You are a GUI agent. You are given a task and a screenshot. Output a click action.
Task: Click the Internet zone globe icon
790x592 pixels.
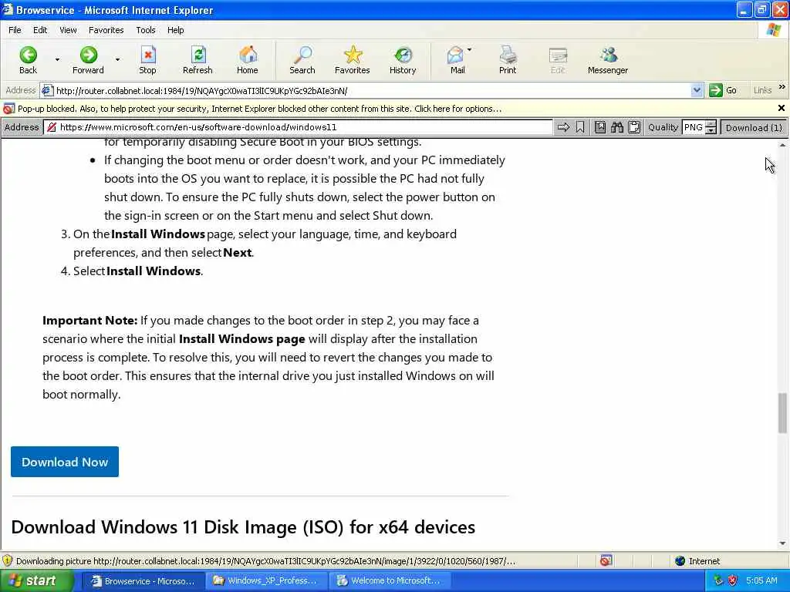[680, 561]
